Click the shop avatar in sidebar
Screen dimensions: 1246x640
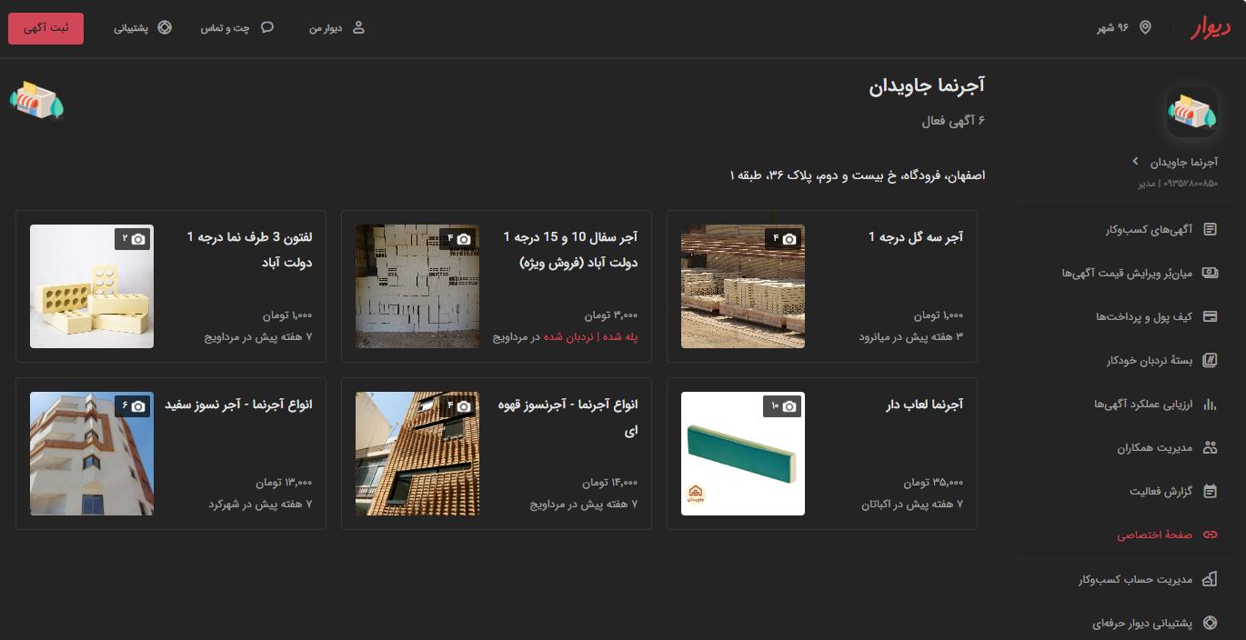click(x=1192, y=111)
